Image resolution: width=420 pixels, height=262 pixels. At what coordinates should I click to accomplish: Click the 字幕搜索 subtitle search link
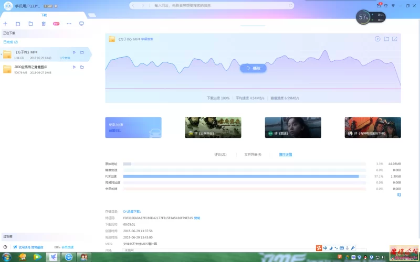[x=147, y=39]
